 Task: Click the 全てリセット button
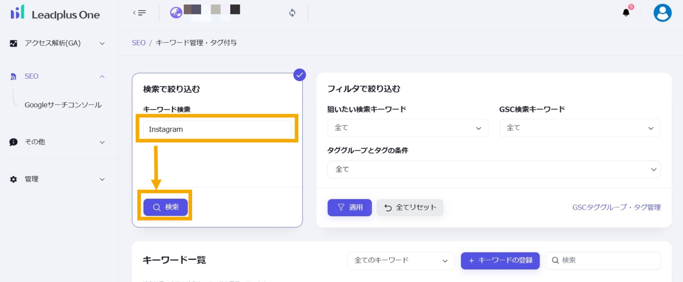pos(410,207)
